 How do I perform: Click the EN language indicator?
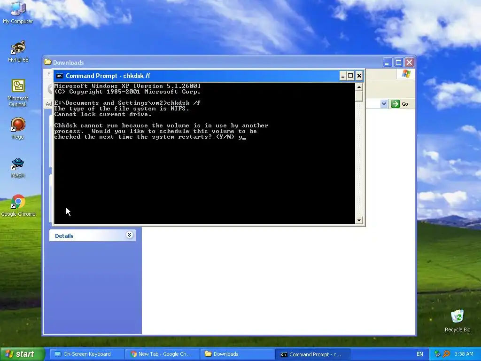pyautogui.click(x=419, y=354)
